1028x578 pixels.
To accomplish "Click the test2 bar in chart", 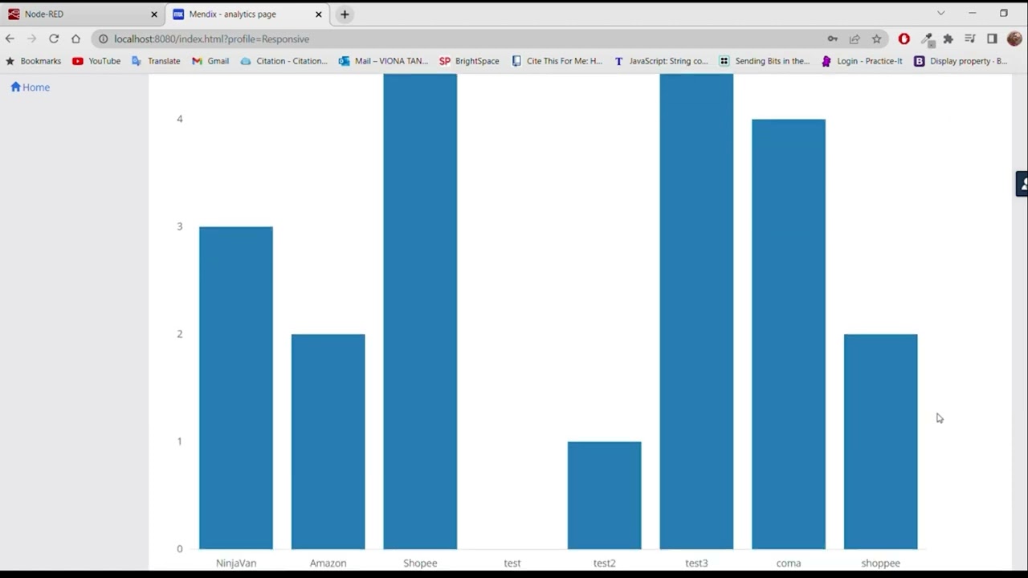I will click(604, 495).
